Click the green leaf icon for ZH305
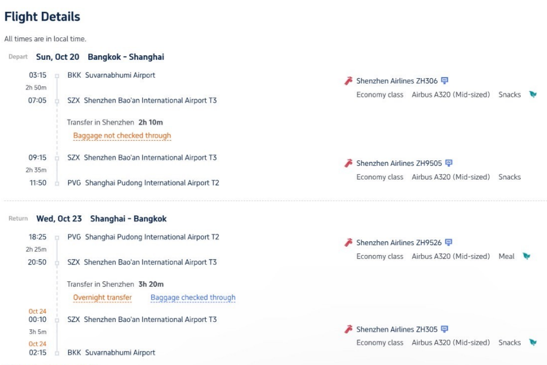 (x=532, y=342)
